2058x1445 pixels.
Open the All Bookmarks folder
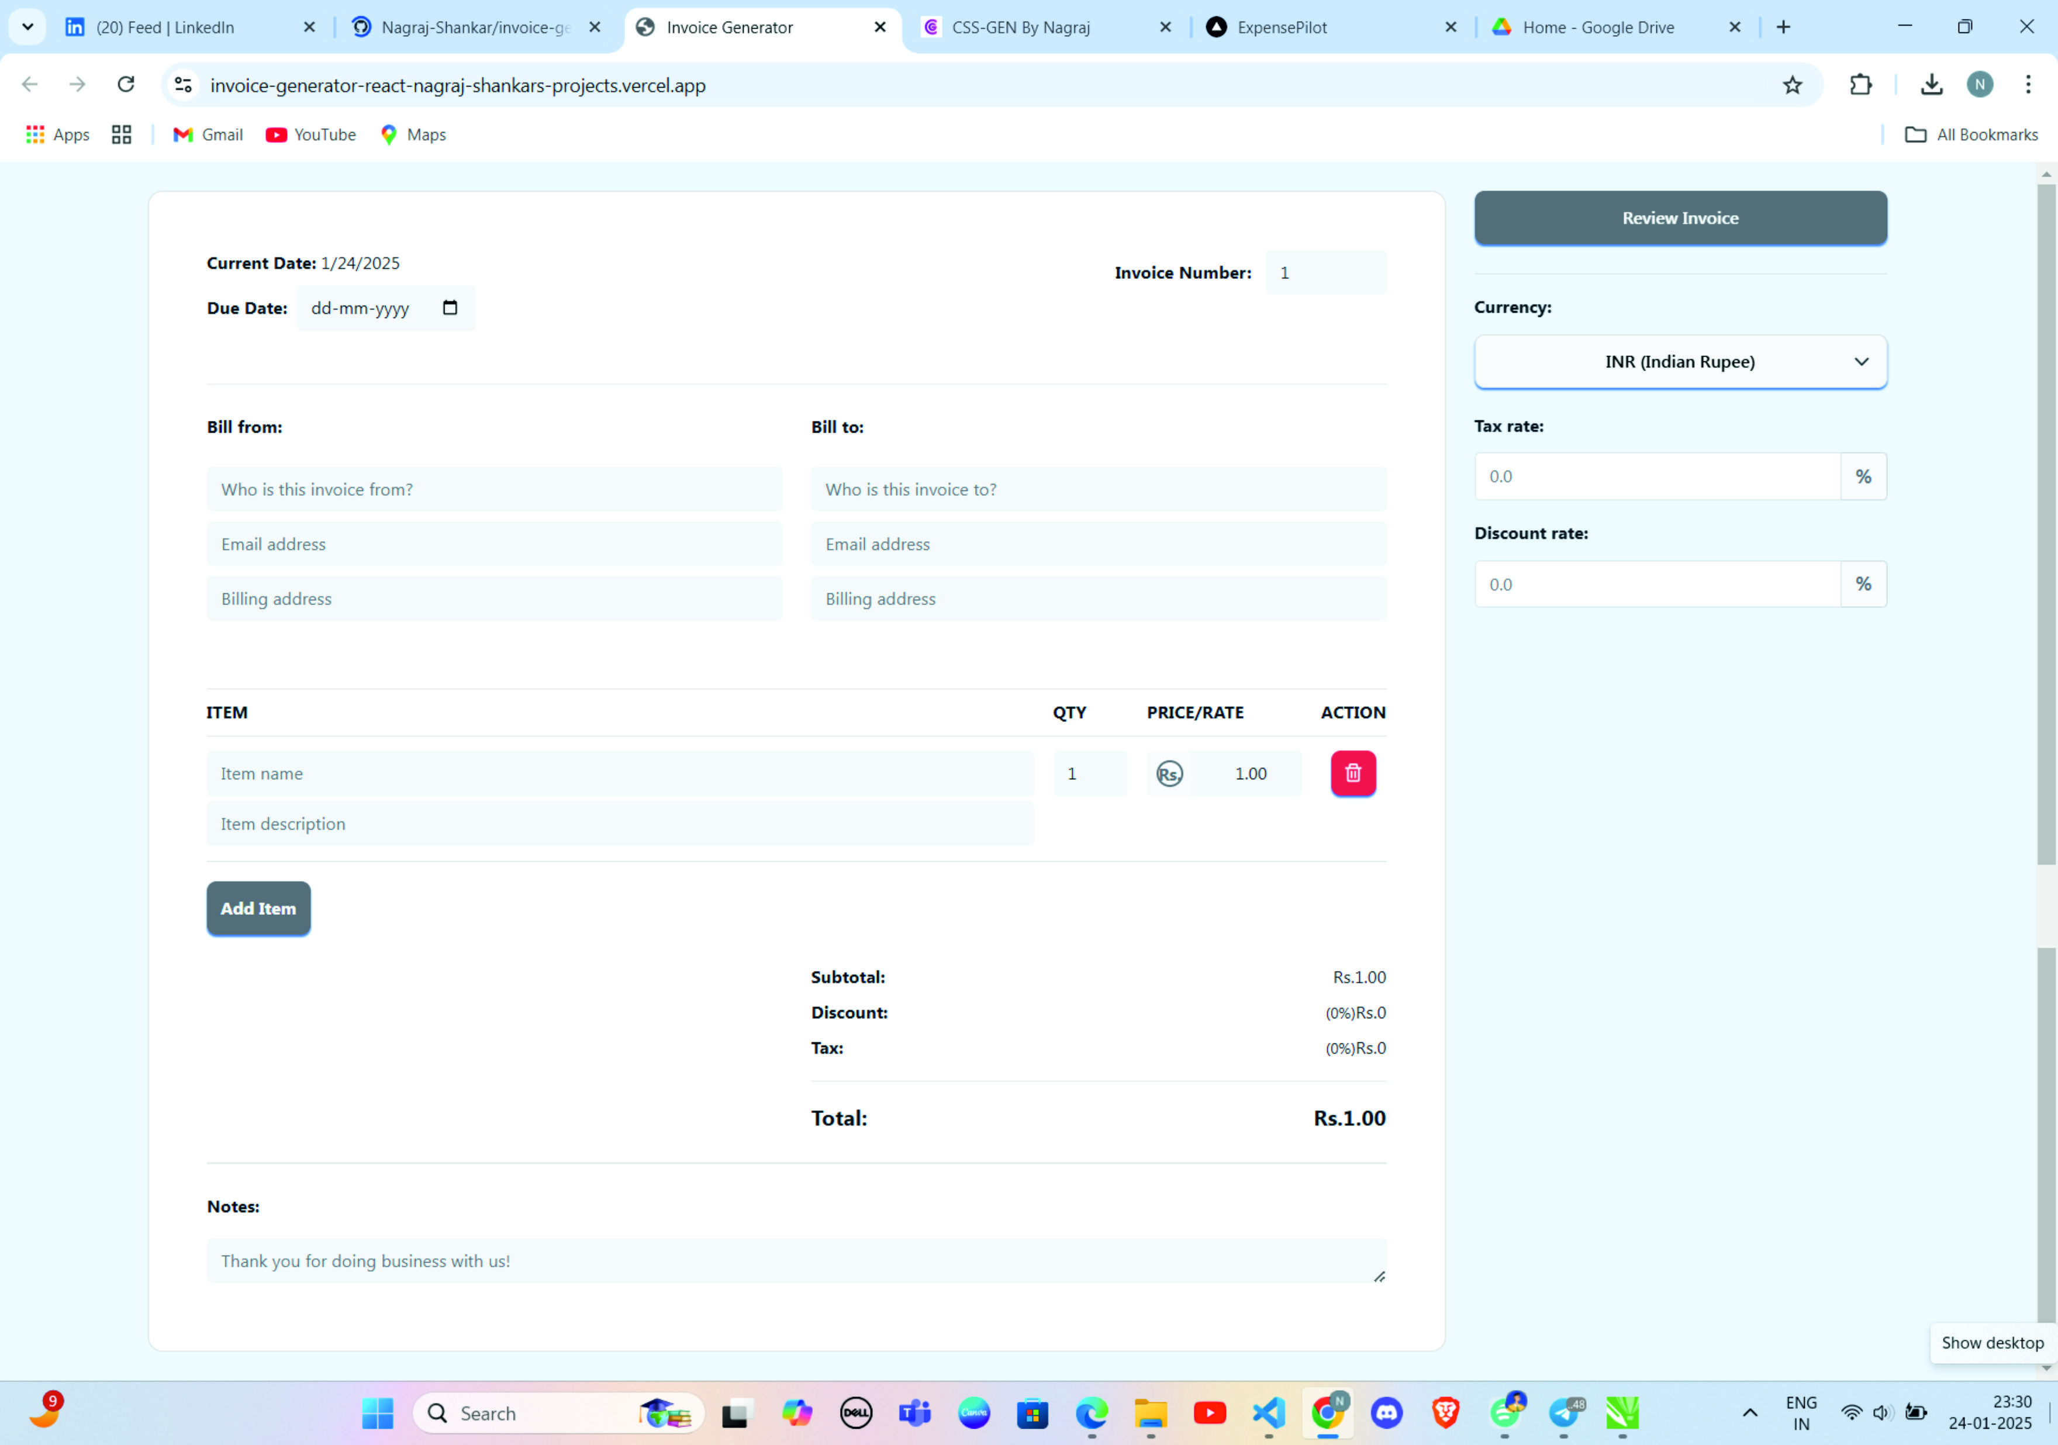1971,134
